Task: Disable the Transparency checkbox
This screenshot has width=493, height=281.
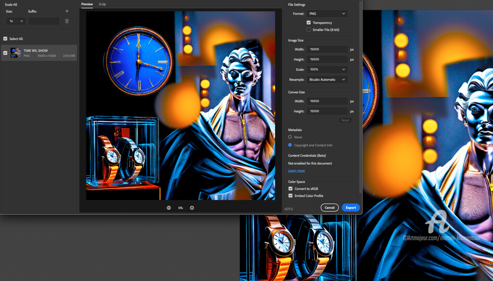Action: pyautogui.click(x=308, y=23)
